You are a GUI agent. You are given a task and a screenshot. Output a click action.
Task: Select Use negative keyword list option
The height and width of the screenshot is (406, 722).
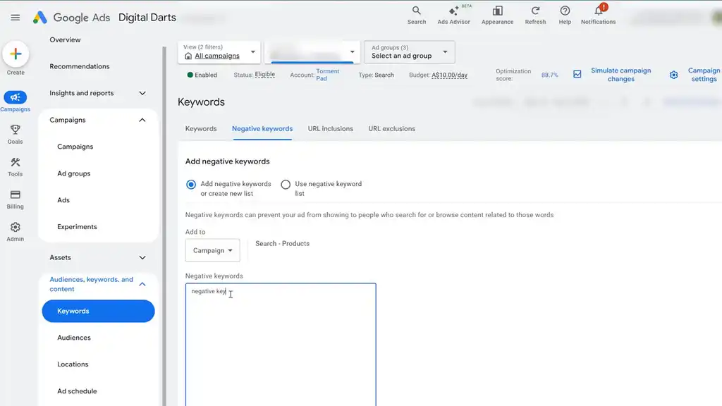pos(286,185)
